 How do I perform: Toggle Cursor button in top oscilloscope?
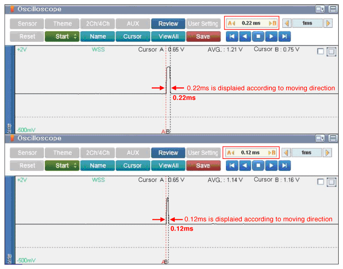[x=133, y=36]
